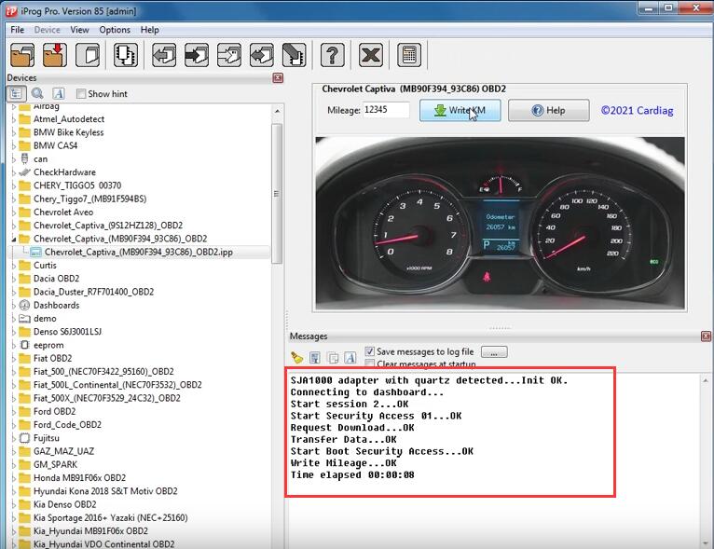
Task: Click the ©2021 Cardiag link
Action: click(637, 110)
